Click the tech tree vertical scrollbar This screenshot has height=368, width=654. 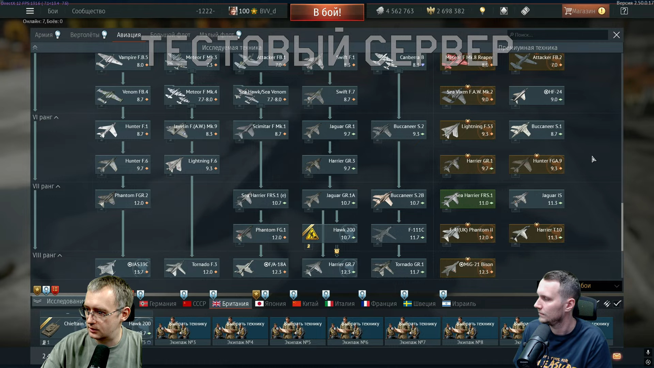tap(622, 227)
